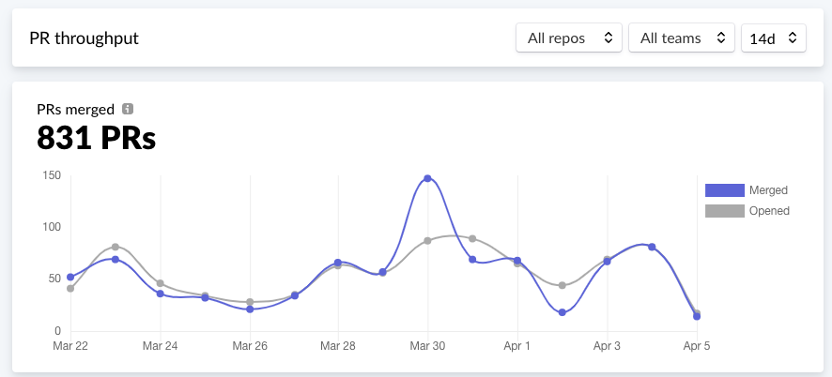The image size is (832, 377).
Task: Open the All repos dropdown
Action: point(569,38)
